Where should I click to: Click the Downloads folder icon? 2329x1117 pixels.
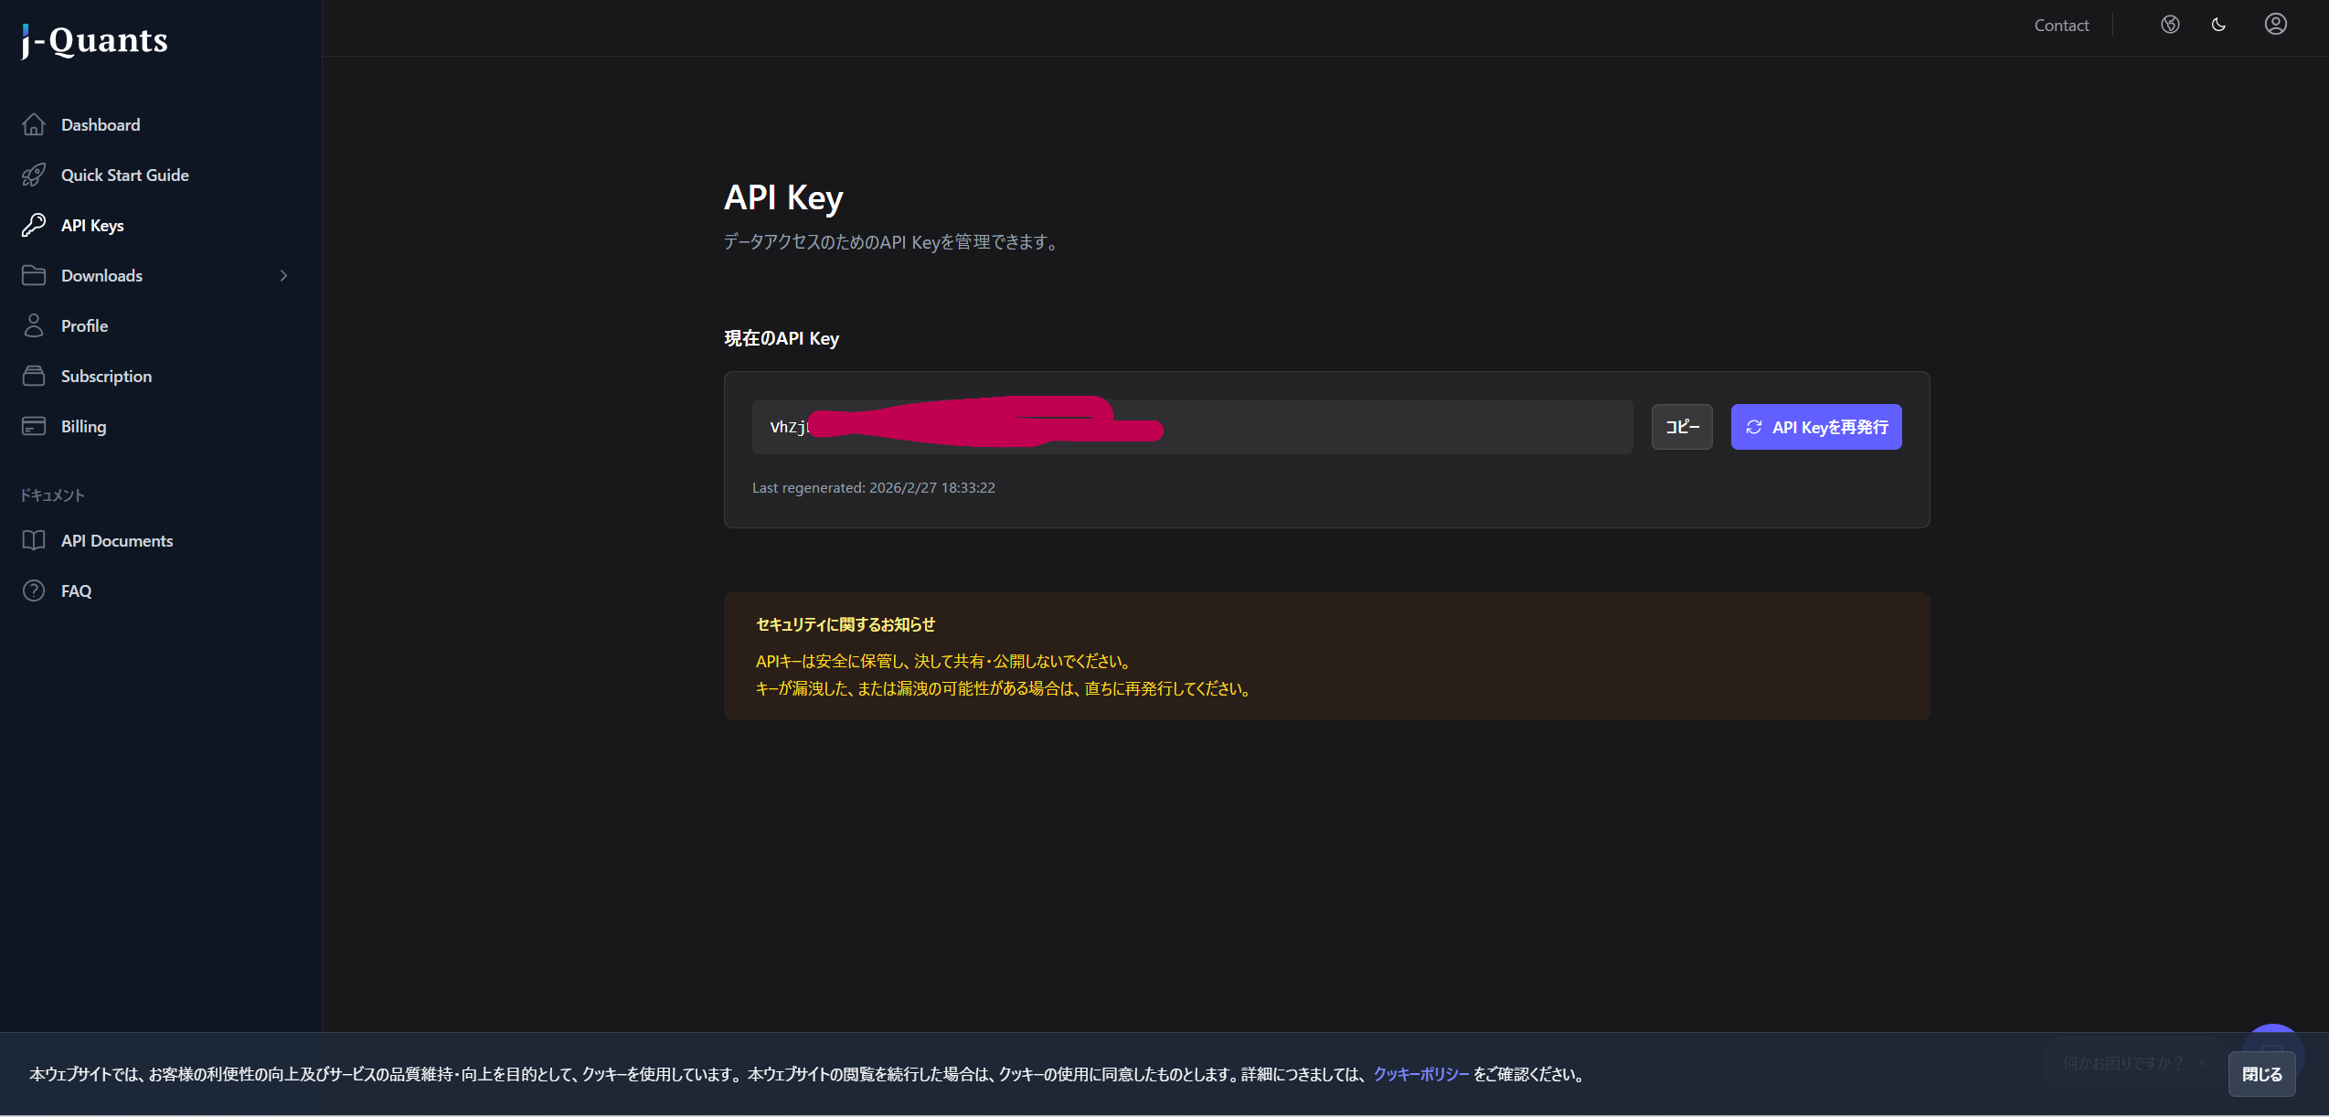pyautogui.click(x=34, y=275)
